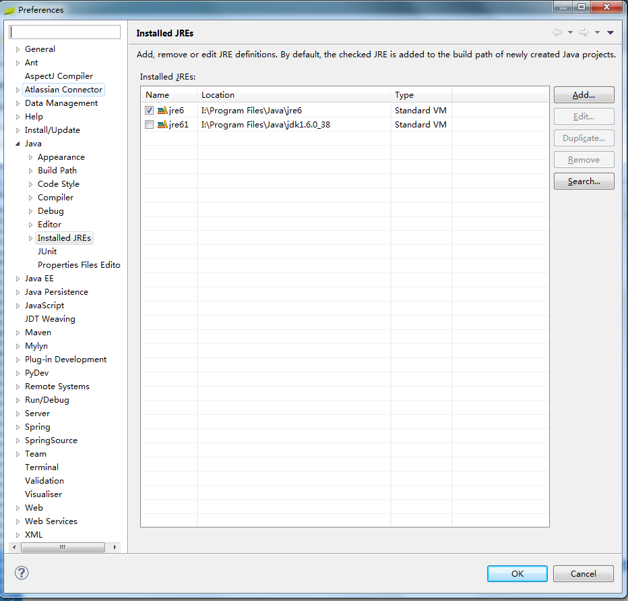
Task: Select Code Style in the tree
Action: tap(59, 184)
